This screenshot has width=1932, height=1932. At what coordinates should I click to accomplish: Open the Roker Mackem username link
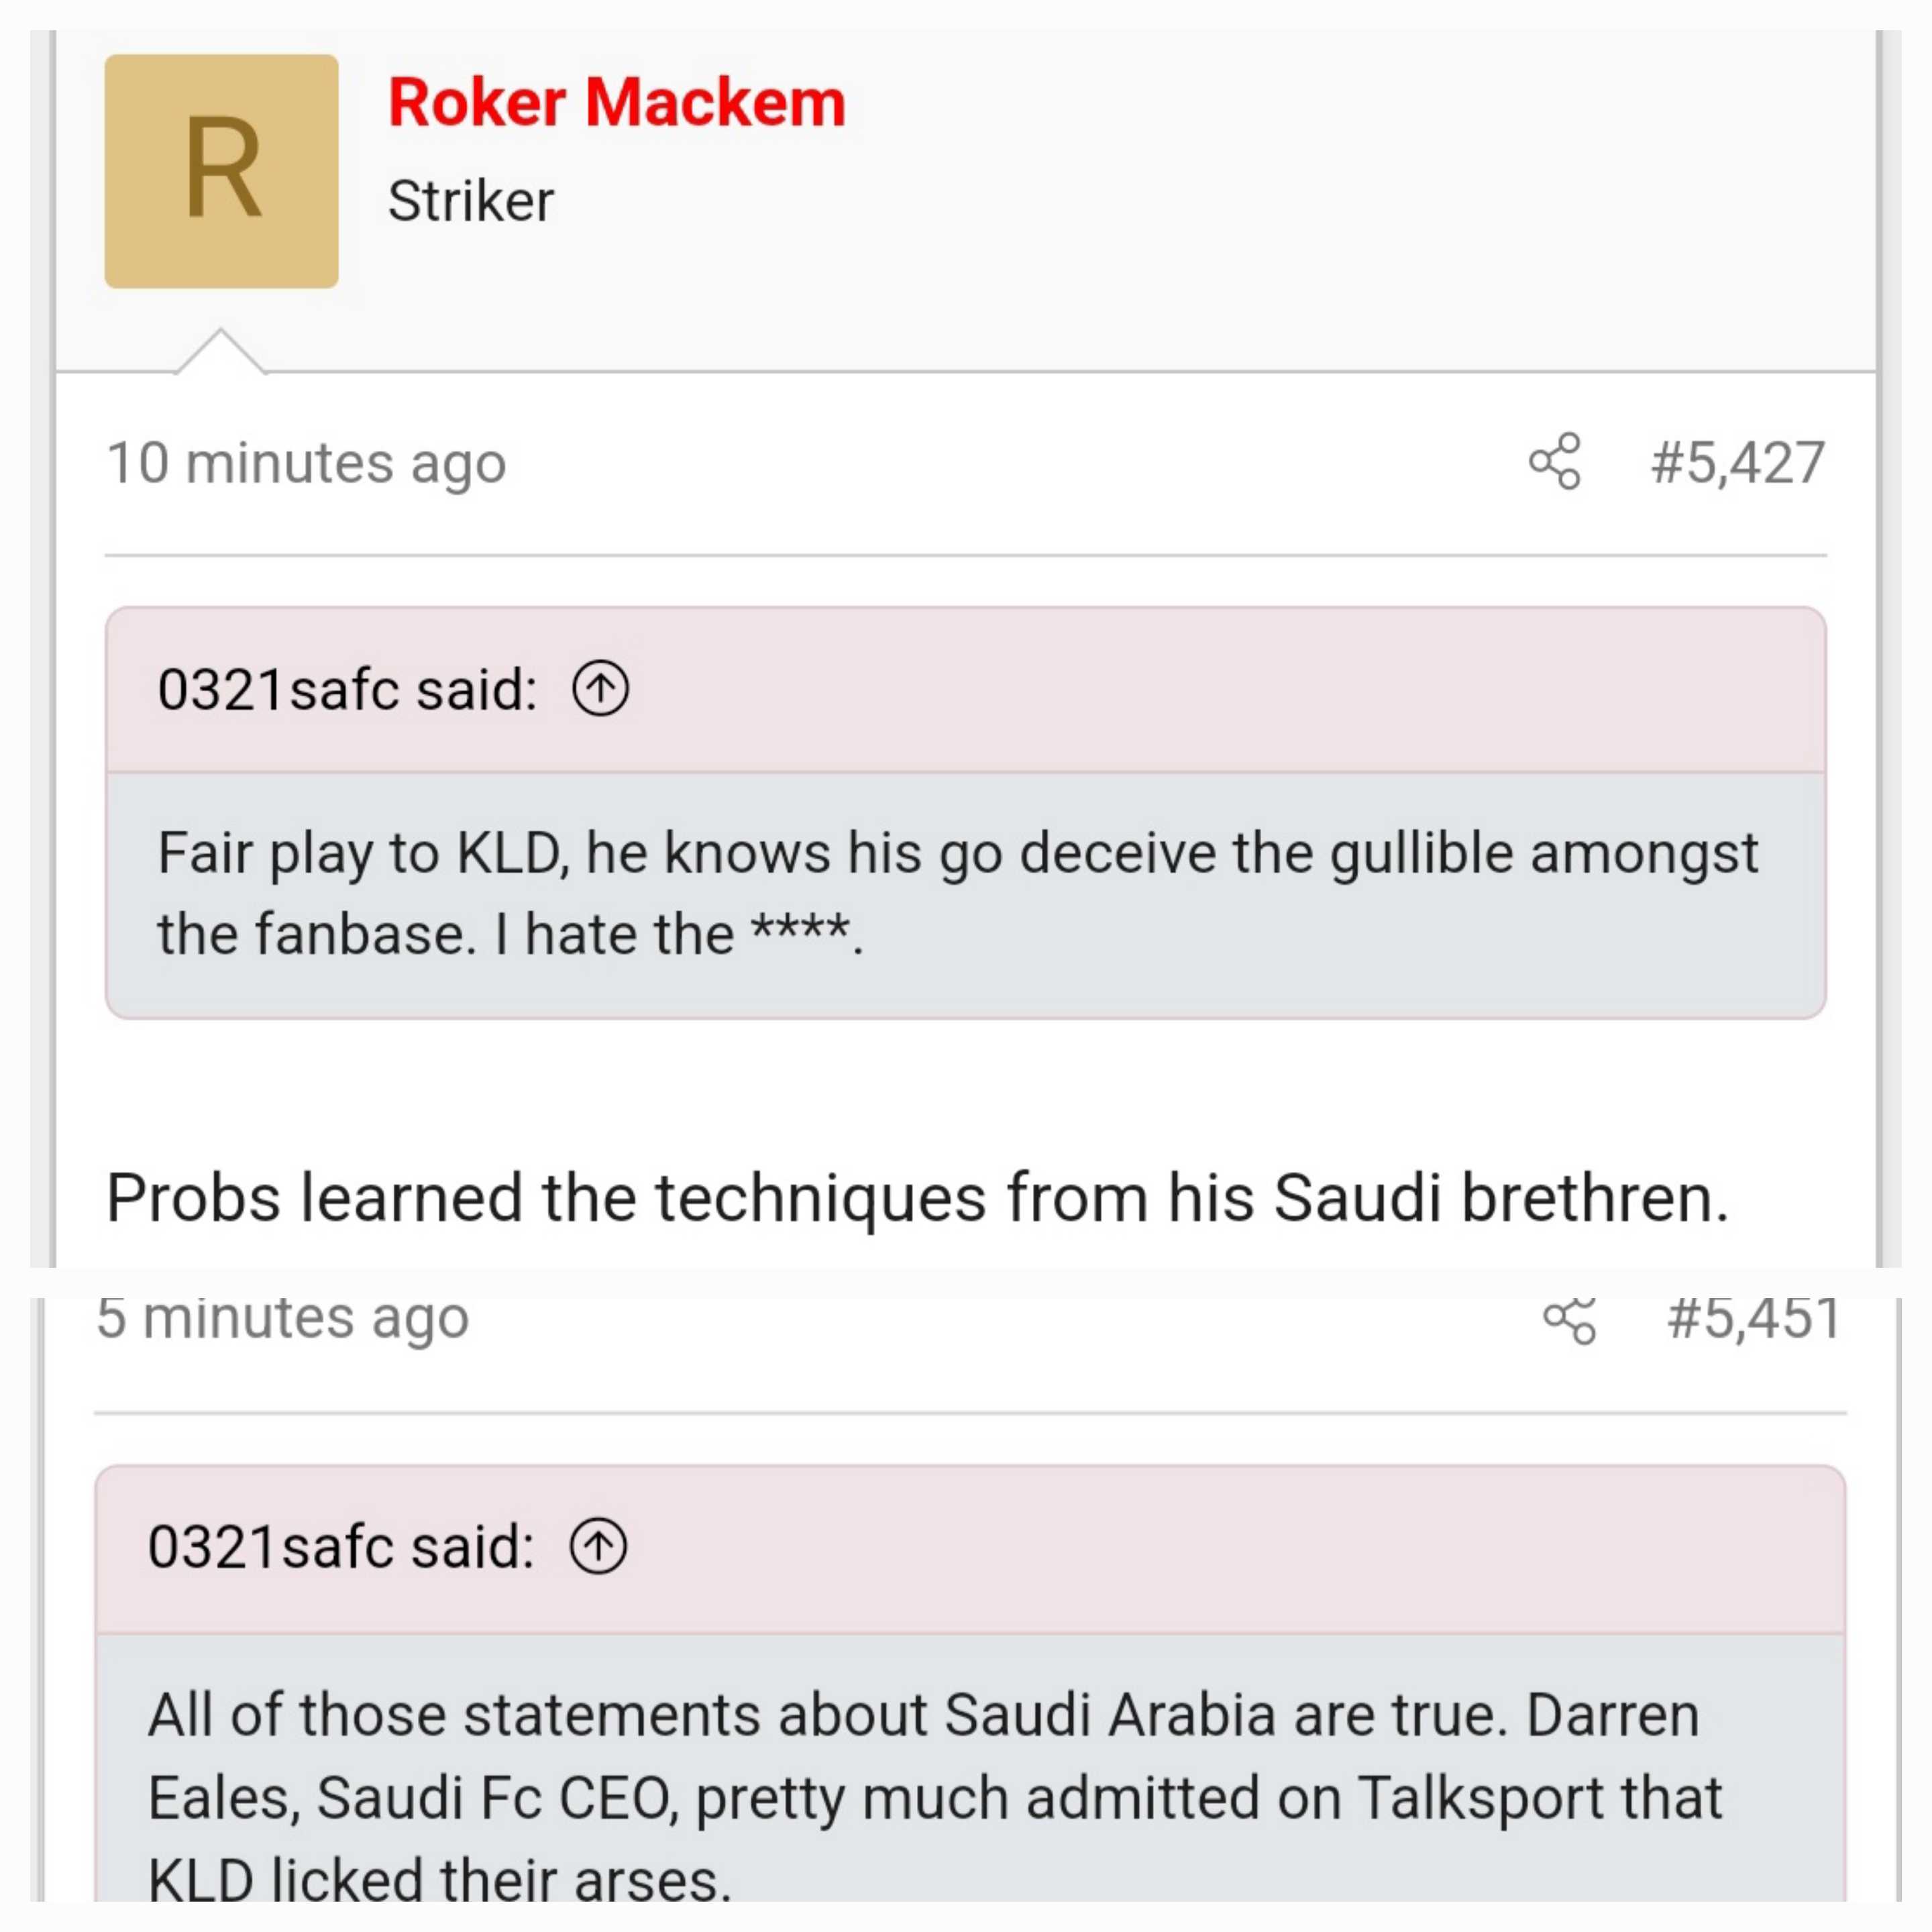(617, 102)
